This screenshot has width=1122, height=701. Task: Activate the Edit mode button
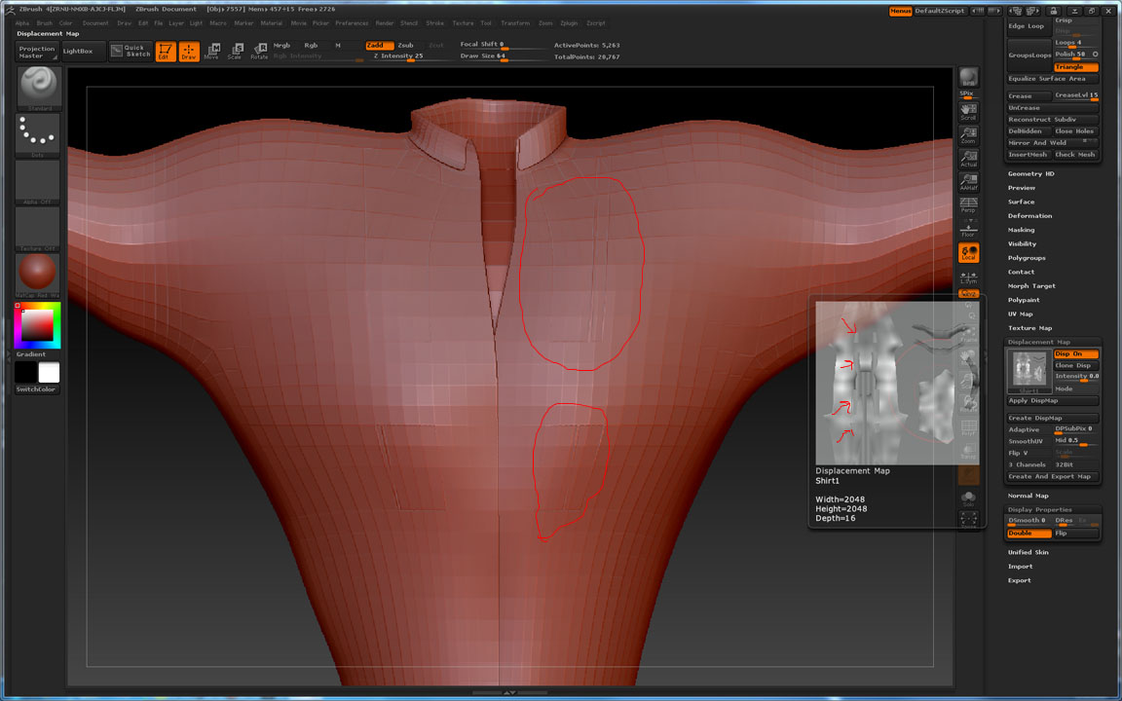166,51
